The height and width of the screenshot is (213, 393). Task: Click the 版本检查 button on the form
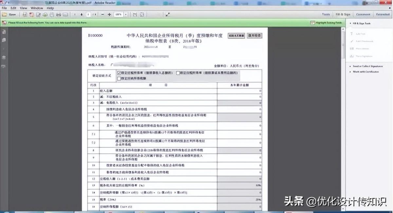point(254,35)
